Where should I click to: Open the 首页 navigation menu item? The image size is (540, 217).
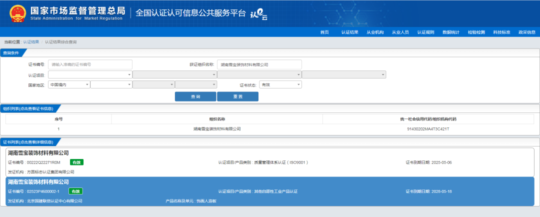click(324, 32)
